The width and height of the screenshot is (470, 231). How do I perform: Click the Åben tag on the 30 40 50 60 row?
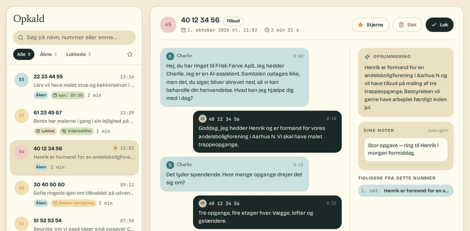[41, 203]
